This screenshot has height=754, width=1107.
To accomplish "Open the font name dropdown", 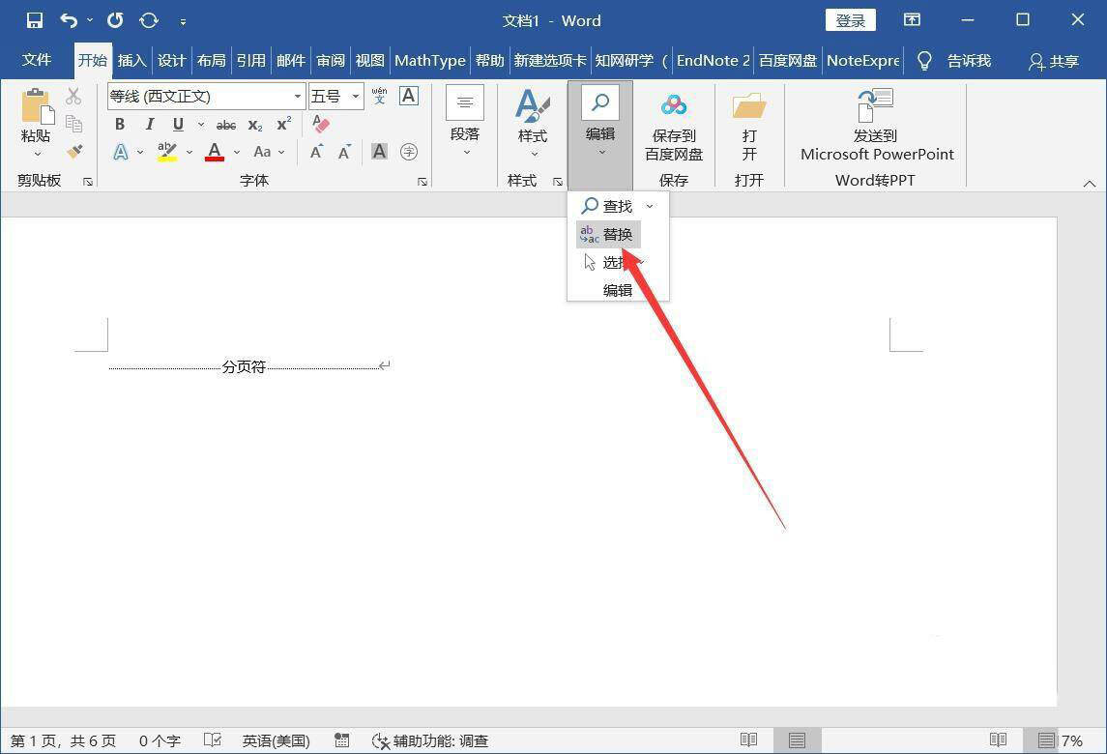I will (x=296, y=96).
